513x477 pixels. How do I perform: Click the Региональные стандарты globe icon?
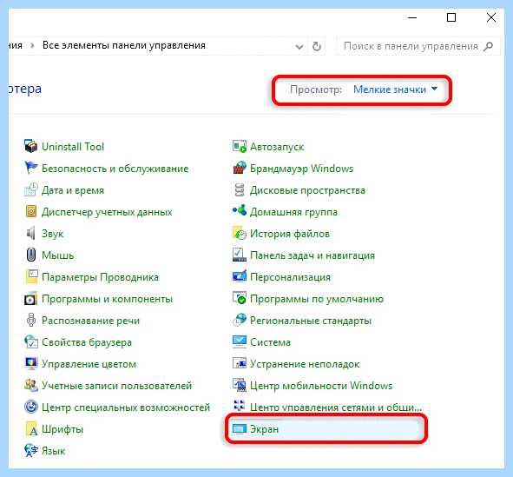pos(240,320)
